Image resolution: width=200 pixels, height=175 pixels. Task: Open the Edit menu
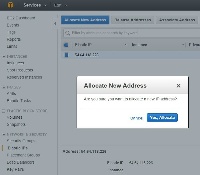click(61, 5)
